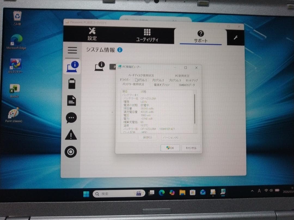
Task: Open the 設定 settings tab
Action: (x=92, y=34)
